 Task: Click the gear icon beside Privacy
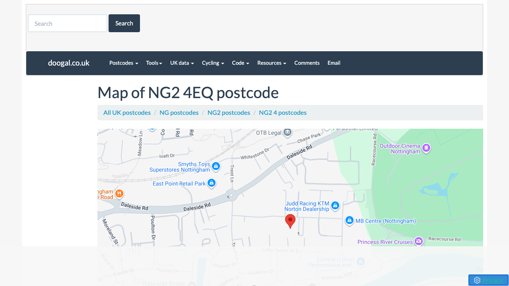(477, 280)
